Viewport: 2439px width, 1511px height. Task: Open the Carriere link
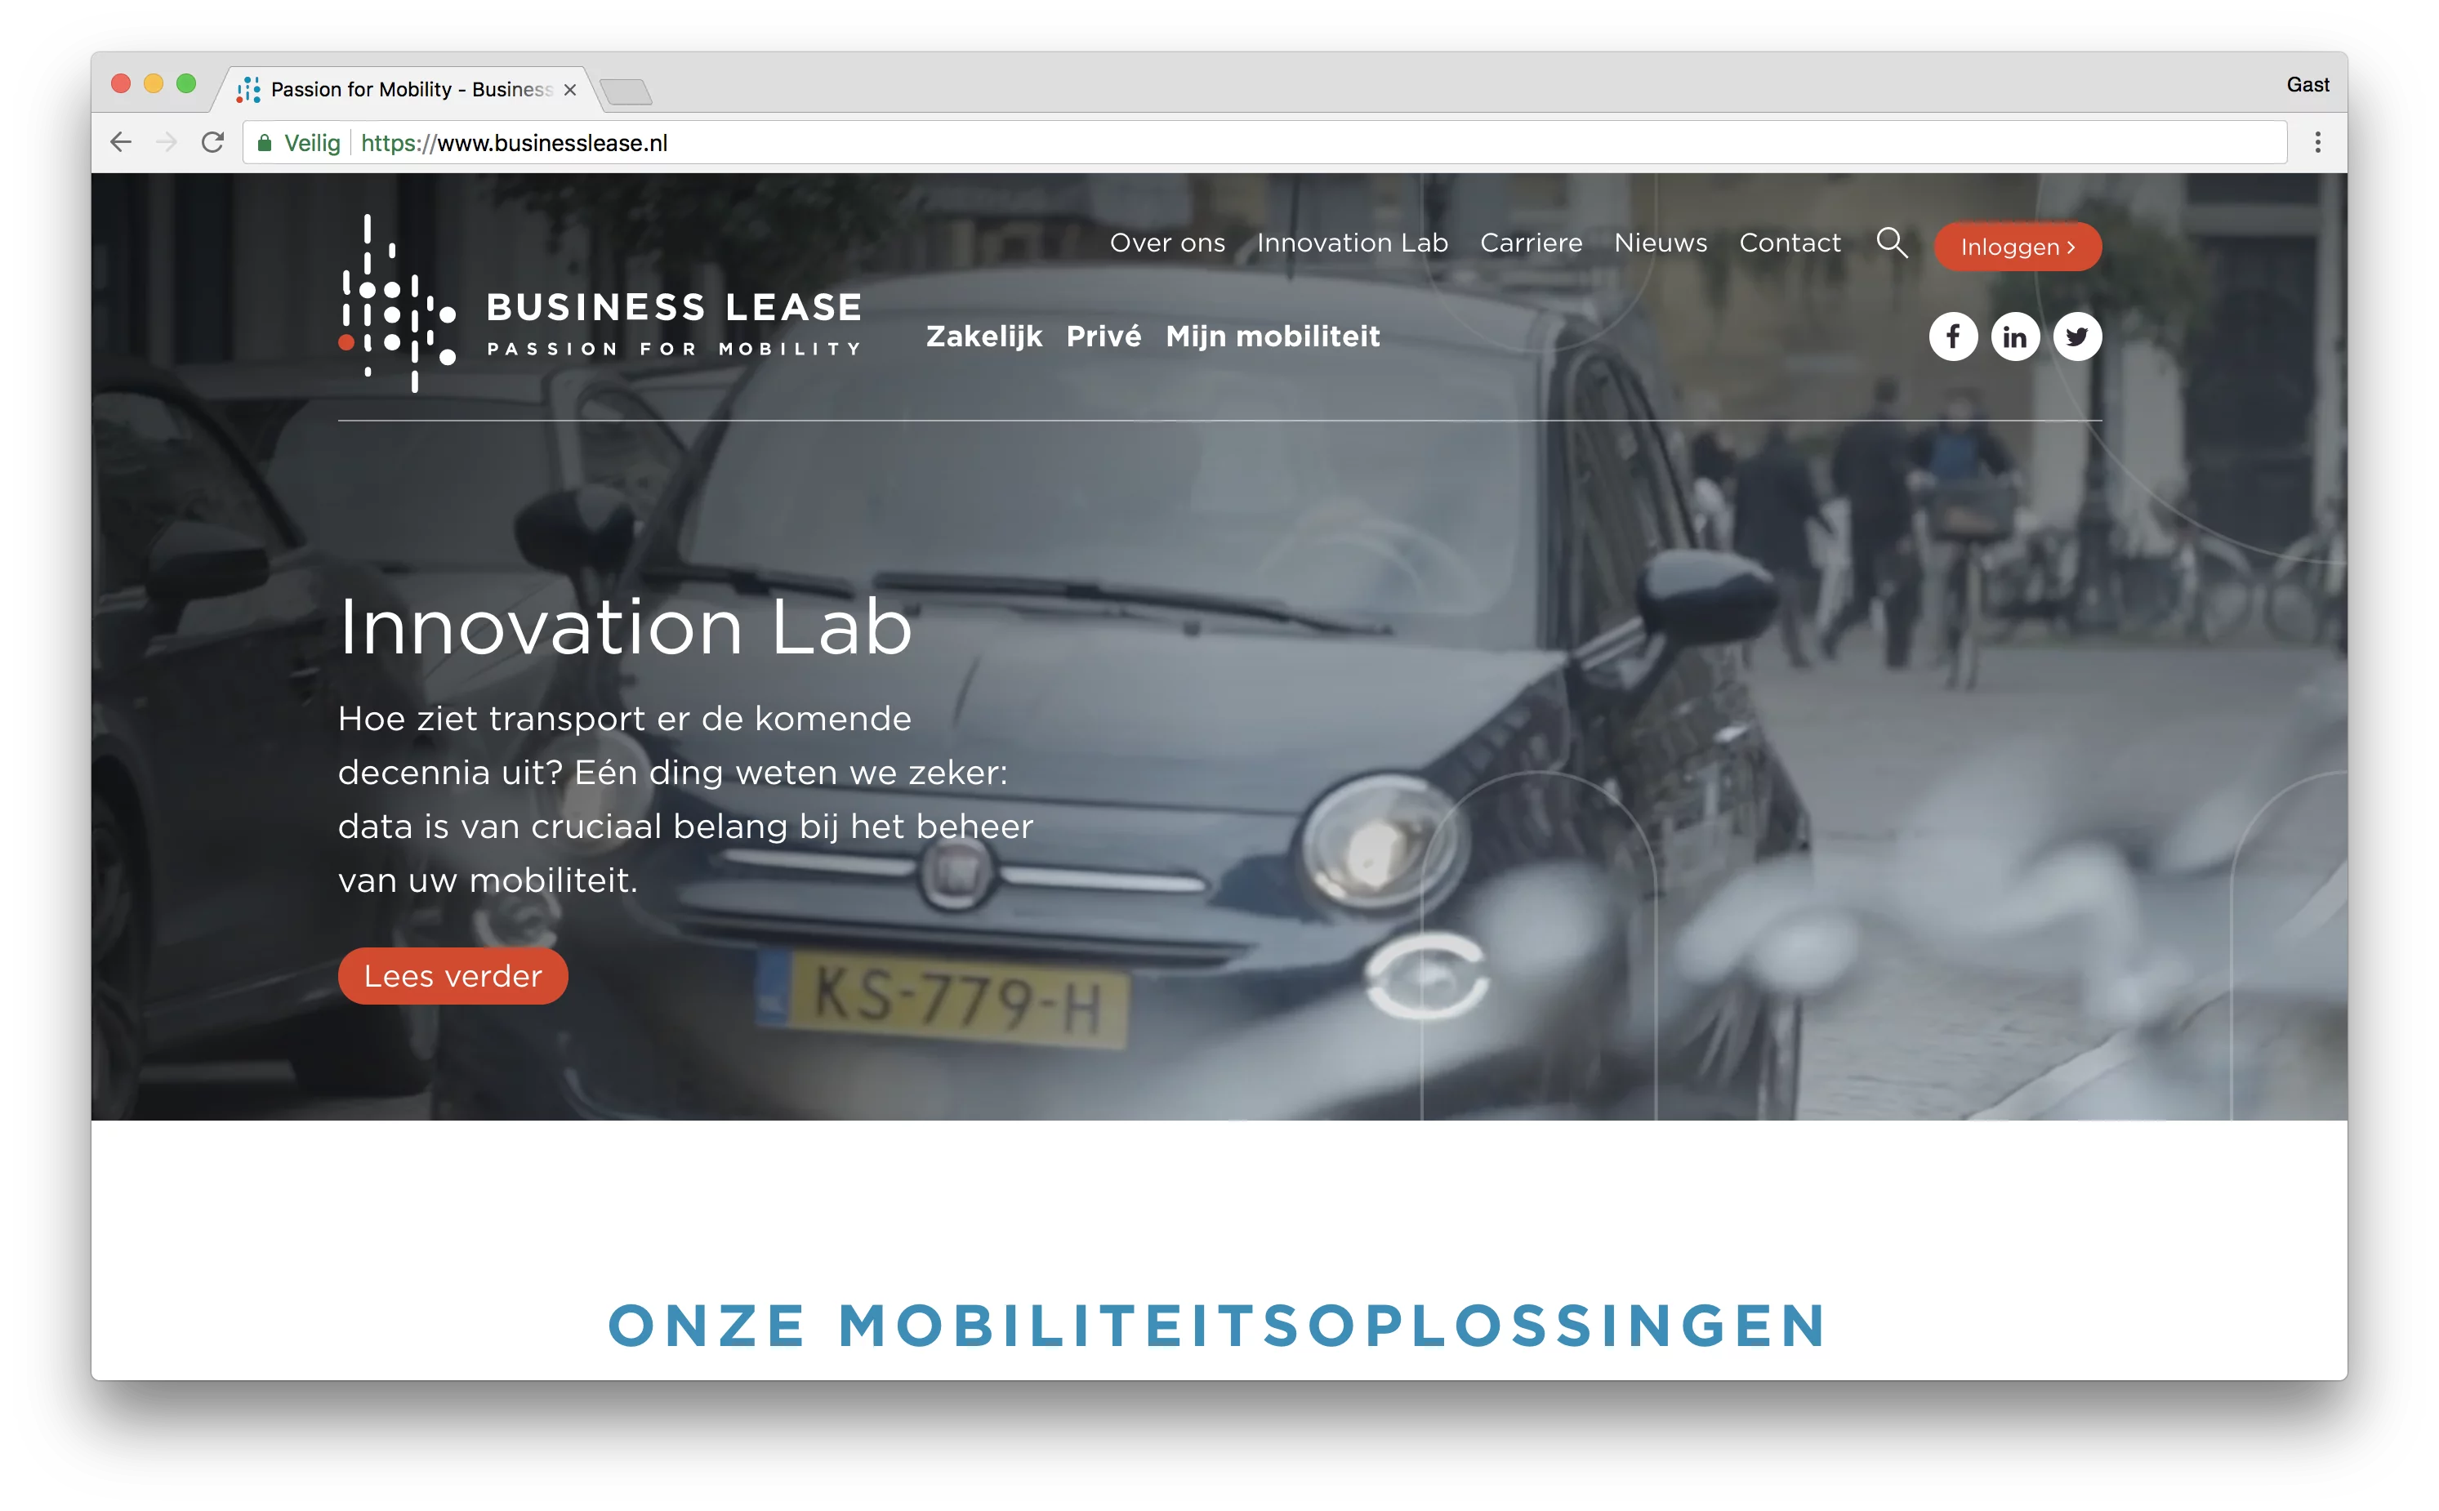(1530, 243)
